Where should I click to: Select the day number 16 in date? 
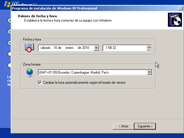point(55,48)
